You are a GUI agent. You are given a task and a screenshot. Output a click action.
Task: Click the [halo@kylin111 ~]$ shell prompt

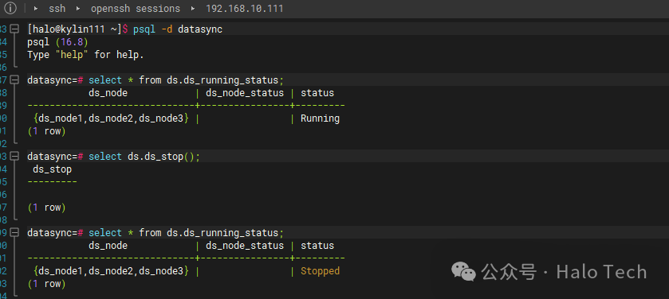pos(77,29)
